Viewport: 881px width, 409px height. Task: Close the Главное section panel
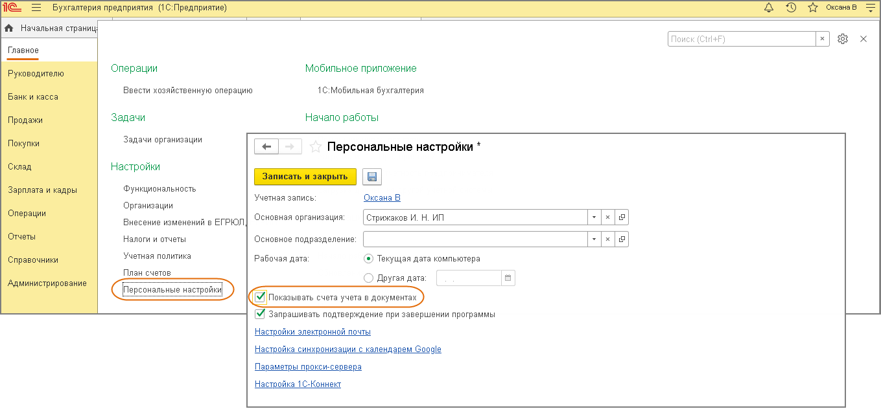[863, 39]
